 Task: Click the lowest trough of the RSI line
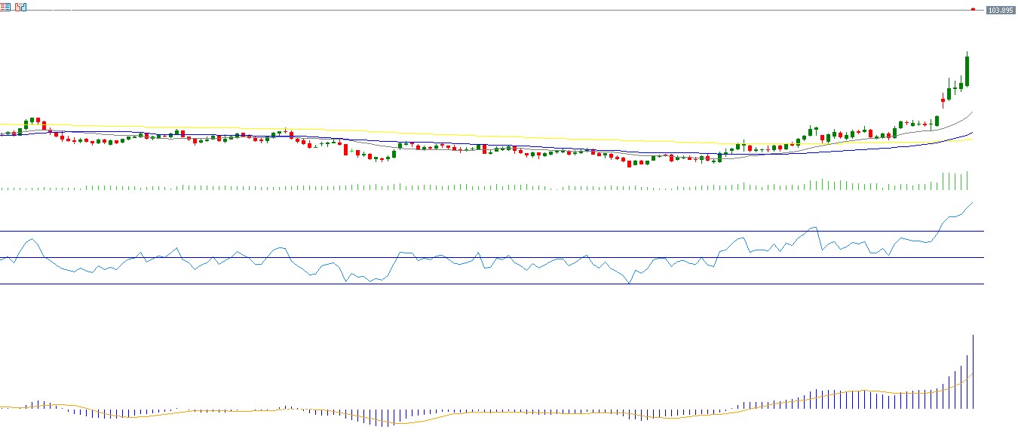click(x=628, y=283)
